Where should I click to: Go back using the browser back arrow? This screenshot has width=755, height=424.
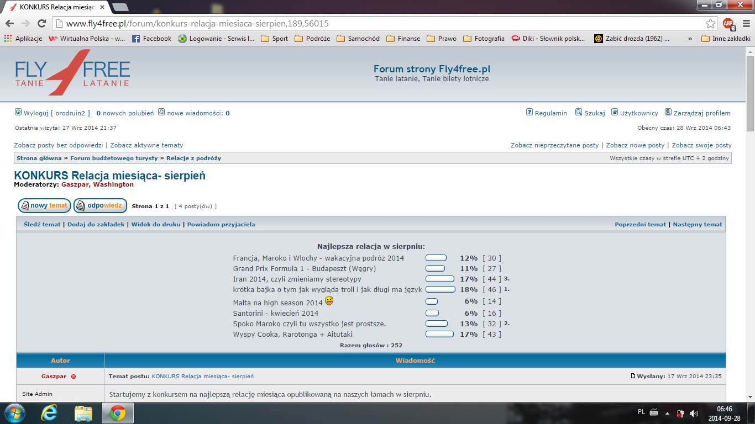coord(9,23)
